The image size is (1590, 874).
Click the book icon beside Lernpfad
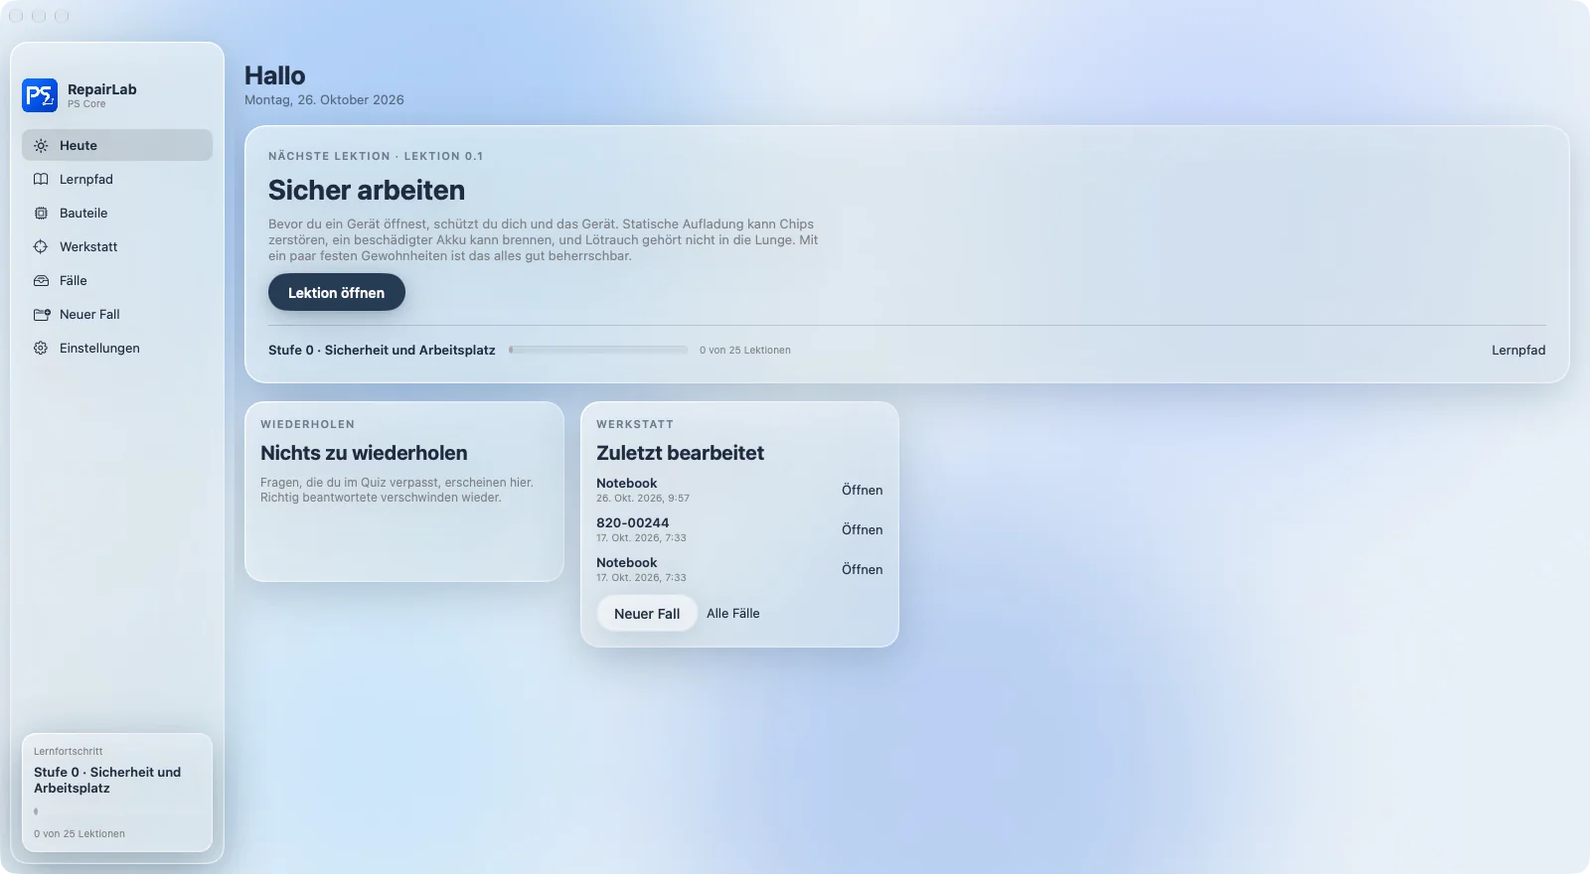tap(41, 179)
